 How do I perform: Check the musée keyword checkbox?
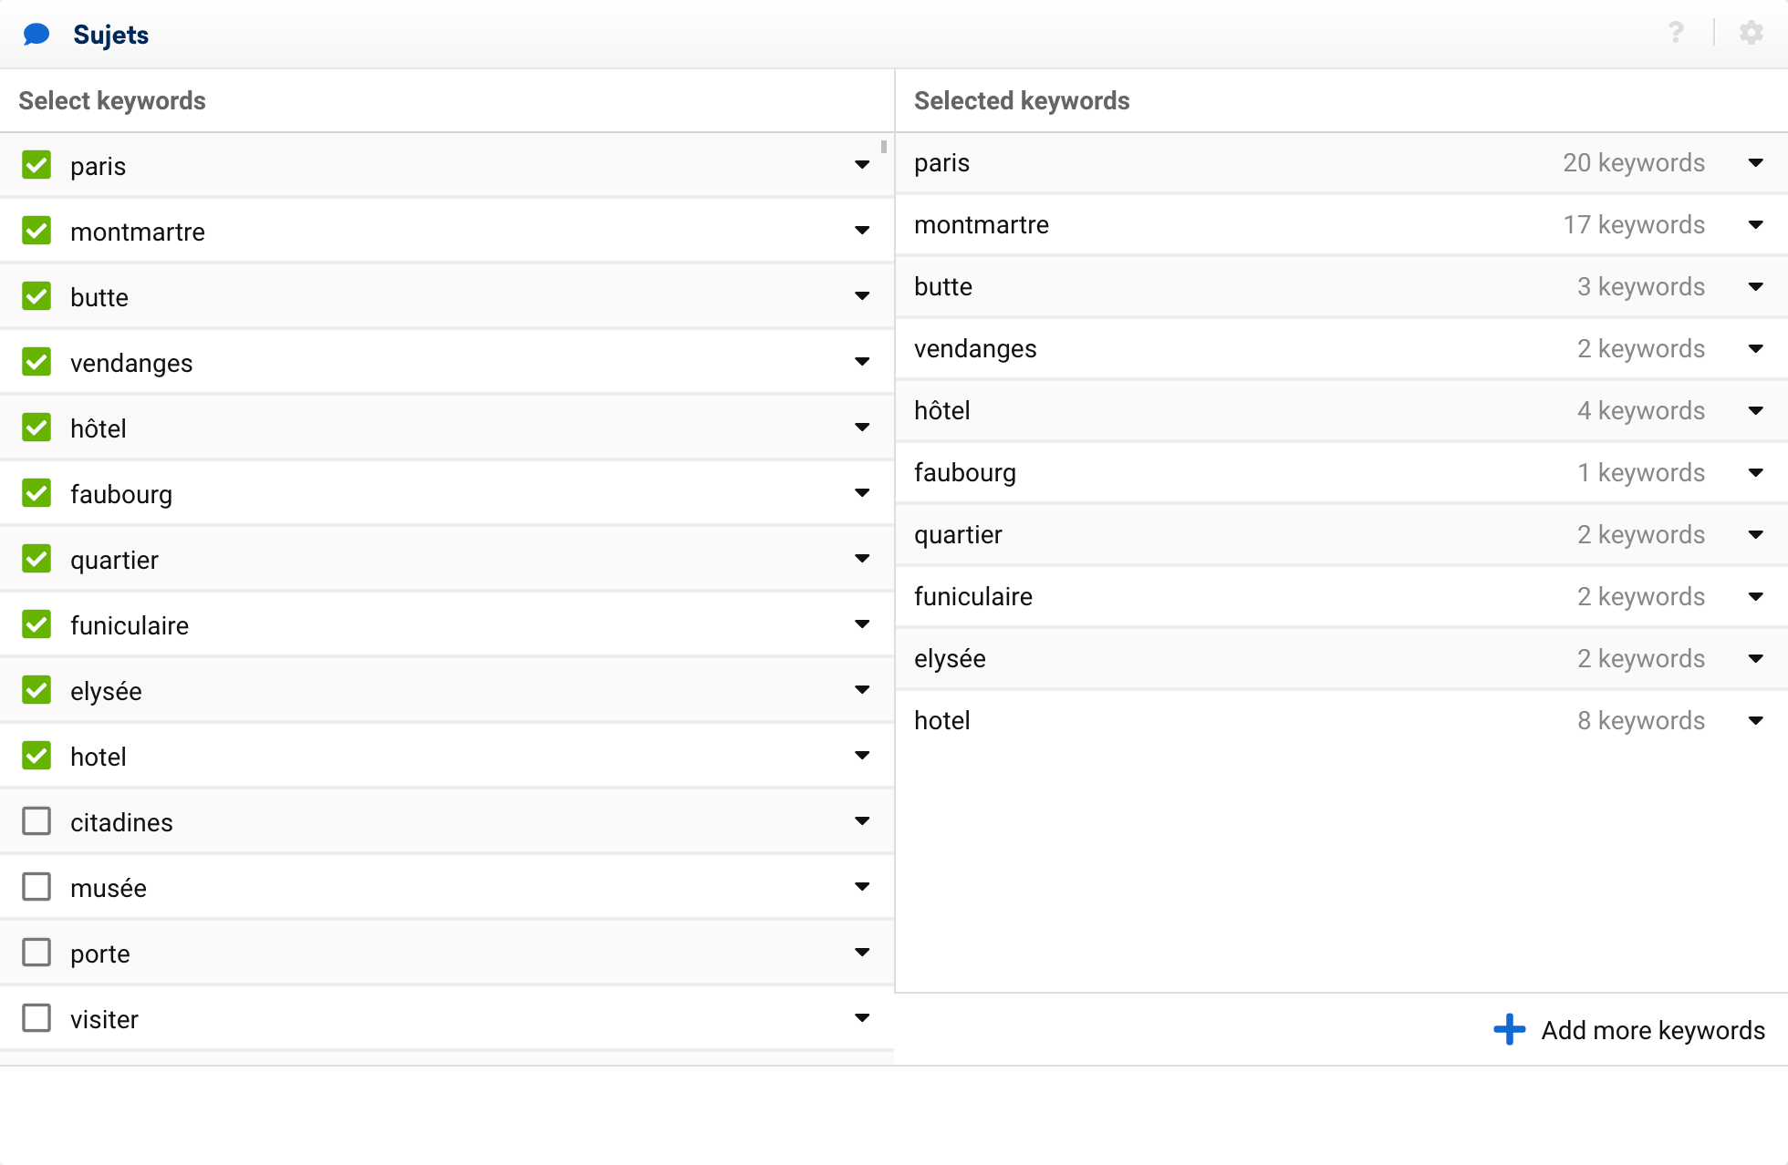36,887
